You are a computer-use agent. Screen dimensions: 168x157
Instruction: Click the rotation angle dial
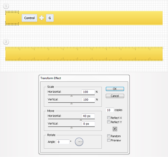pos(79,142)
